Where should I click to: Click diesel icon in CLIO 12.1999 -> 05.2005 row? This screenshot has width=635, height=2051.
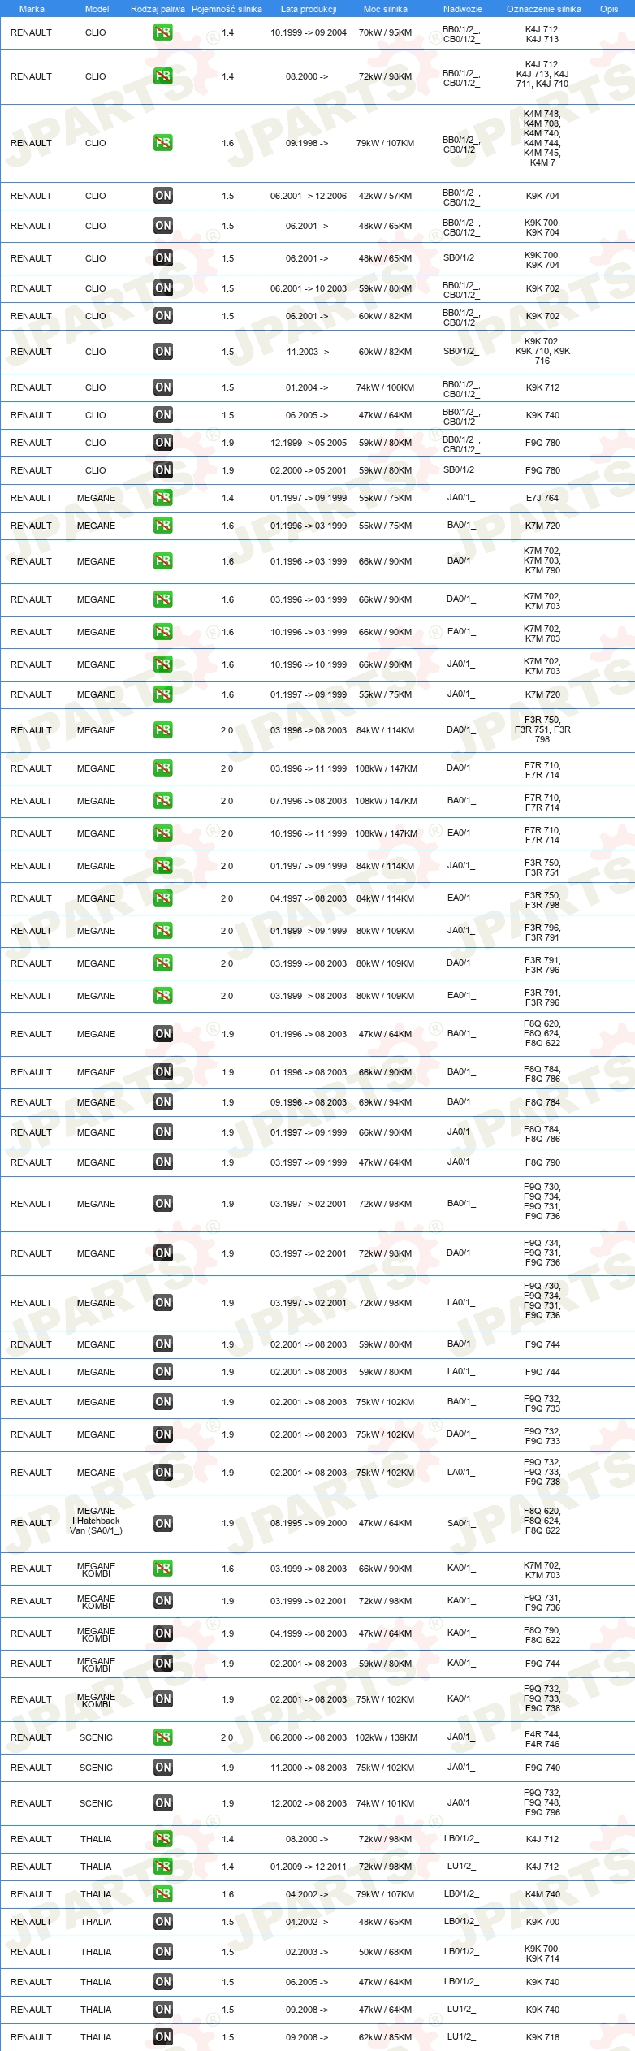pyautogui.click(x=162, y=443)
